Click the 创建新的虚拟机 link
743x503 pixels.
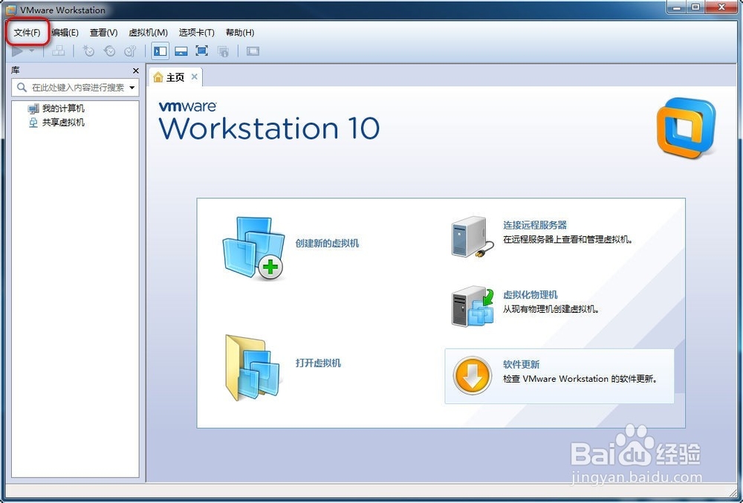pyautogui.click(x=327, y=244)
